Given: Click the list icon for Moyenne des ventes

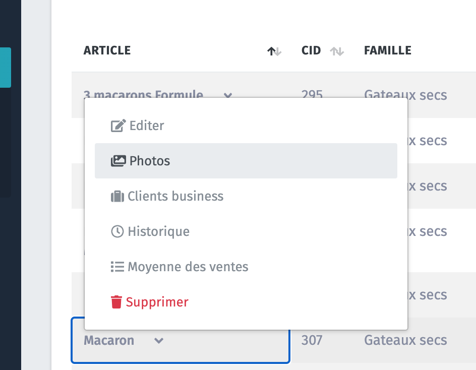Looking at the screenshot, I should click(117, 267).
